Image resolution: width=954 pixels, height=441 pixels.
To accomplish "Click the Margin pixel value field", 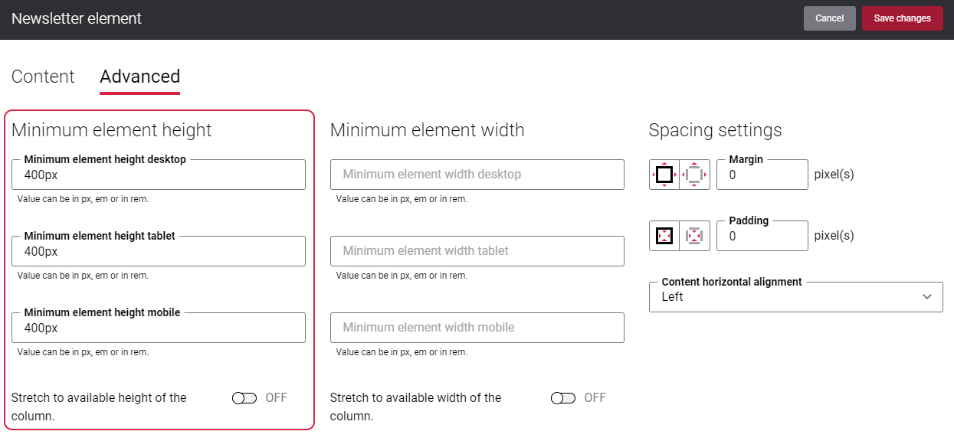I will 762,175.
